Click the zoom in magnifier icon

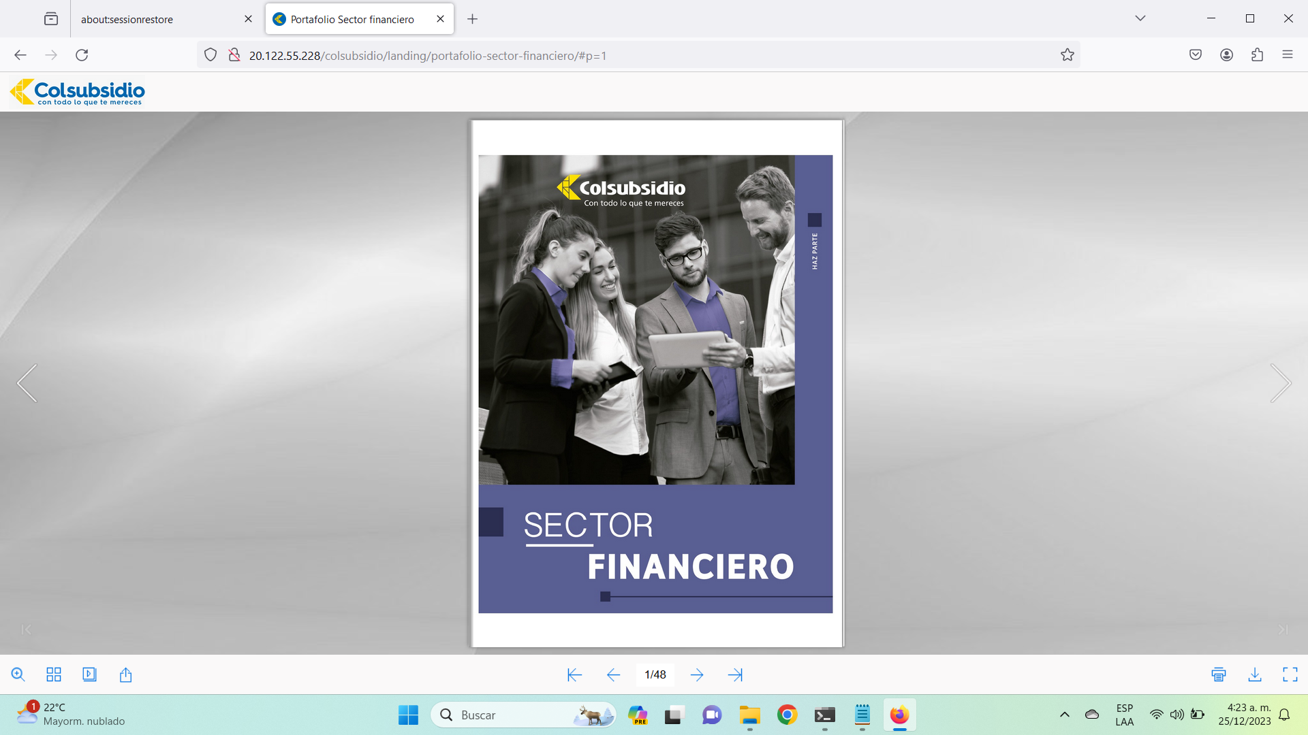(18, 674)
